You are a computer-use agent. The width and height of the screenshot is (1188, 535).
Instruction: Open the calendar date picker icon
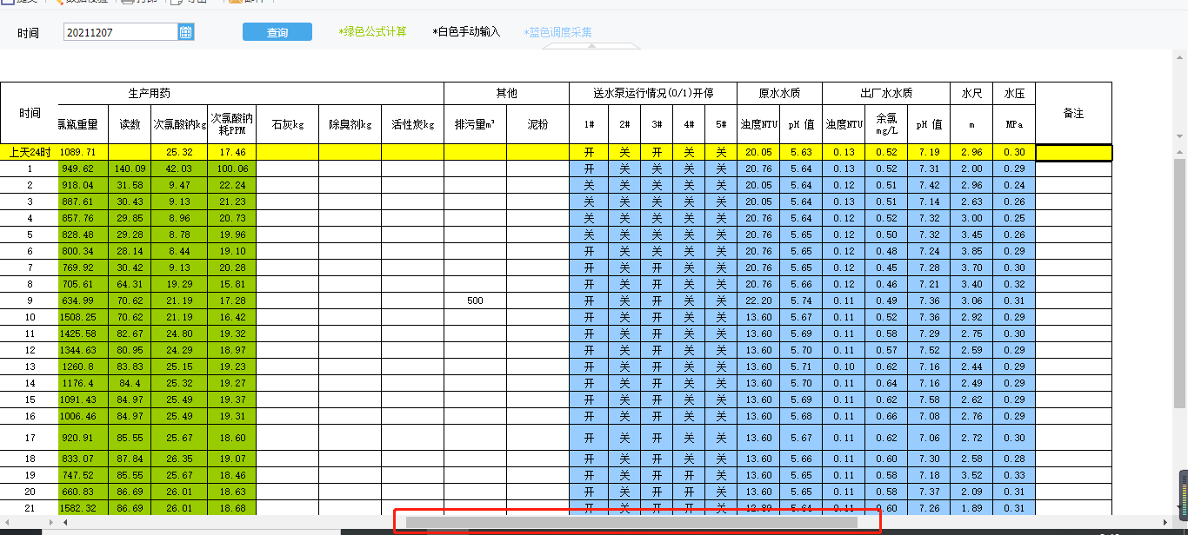(186, 32)
